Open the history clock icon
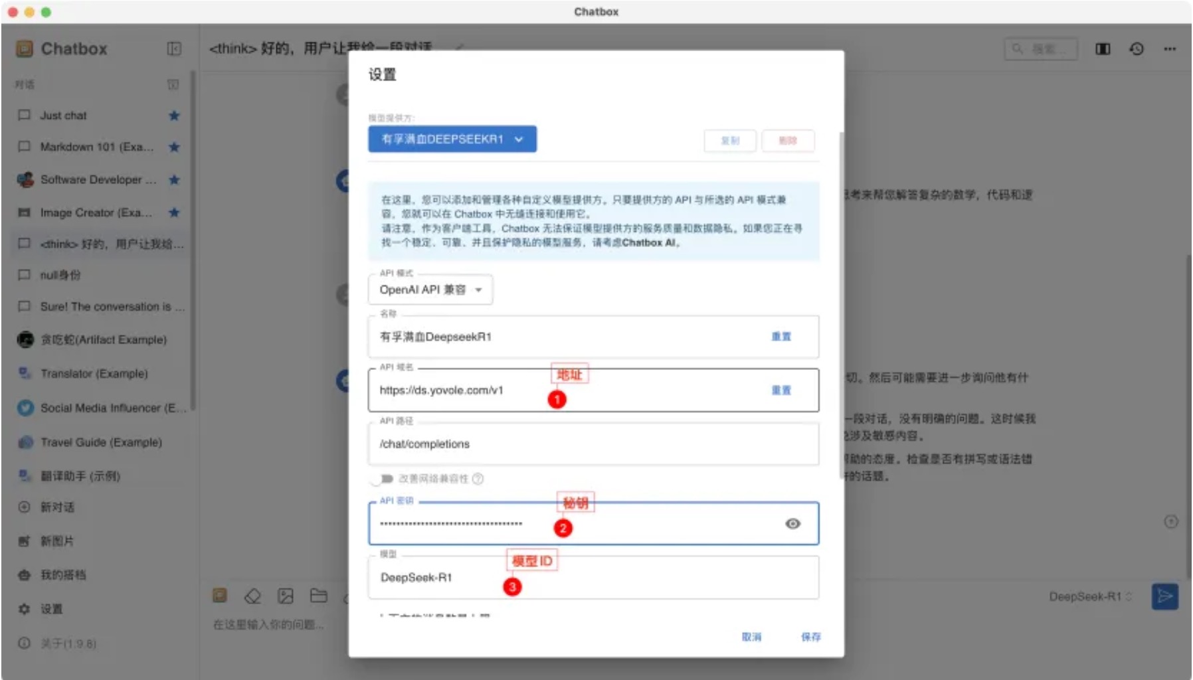Image resolution: width=1193 pixels, height=680 pixels. (1137, 48)
